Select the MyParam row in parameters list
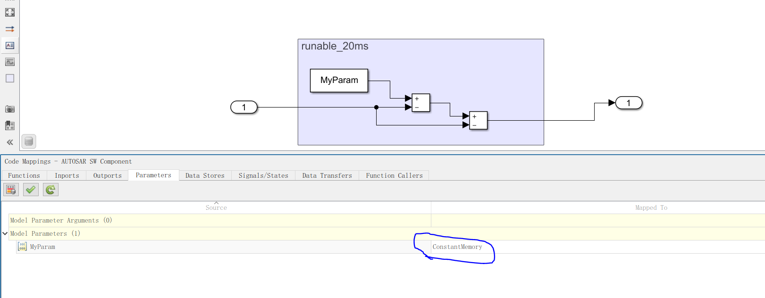Viewport: 765px width, 298px height. (42, 247)
